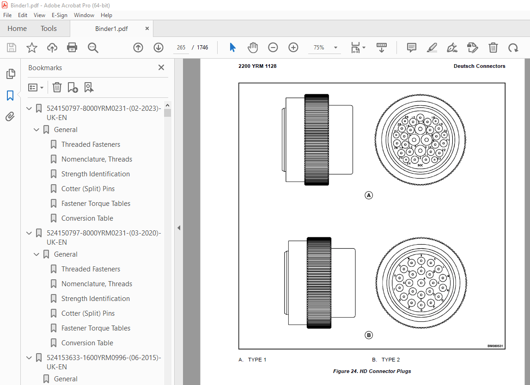Open the Cotter (Split) Pins bookmark
This screenshot has height=385, width=530.
88,189
